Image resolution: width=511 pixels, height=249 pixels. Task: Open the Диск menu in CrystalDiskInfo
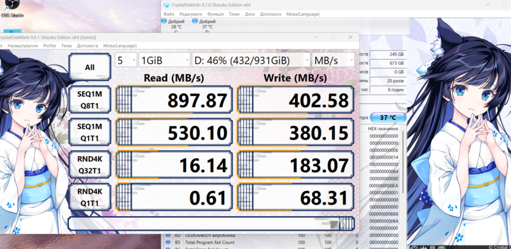coord(250,14)
